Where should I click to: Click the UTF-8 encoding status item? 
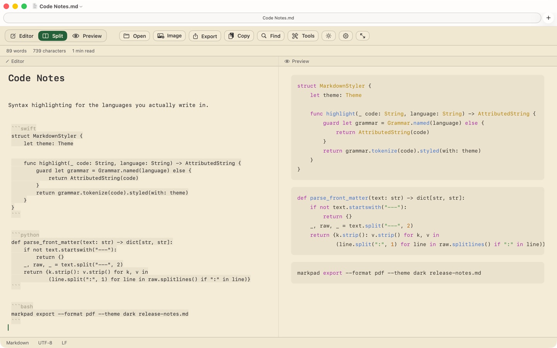[45, 343]
